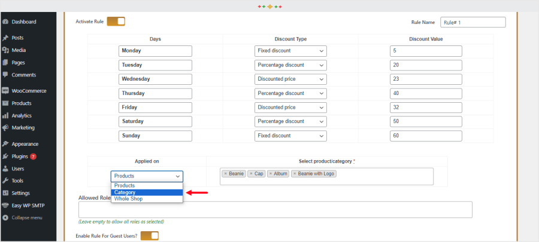
Task: Click Monday's discount value field
Action: [426, 51]
